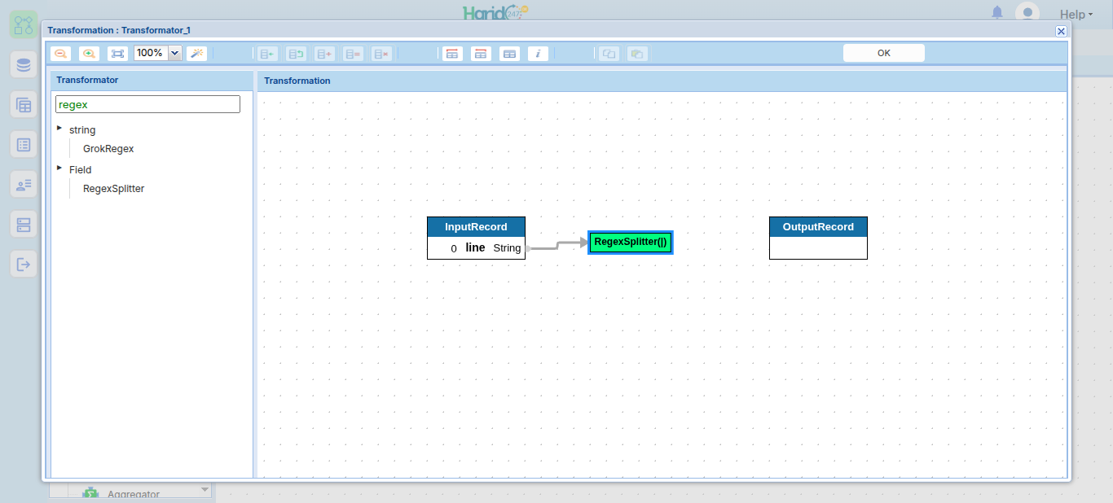This screenshot has width=1113, height=503.
Task: Click the Harido logo
Action: 495,12
